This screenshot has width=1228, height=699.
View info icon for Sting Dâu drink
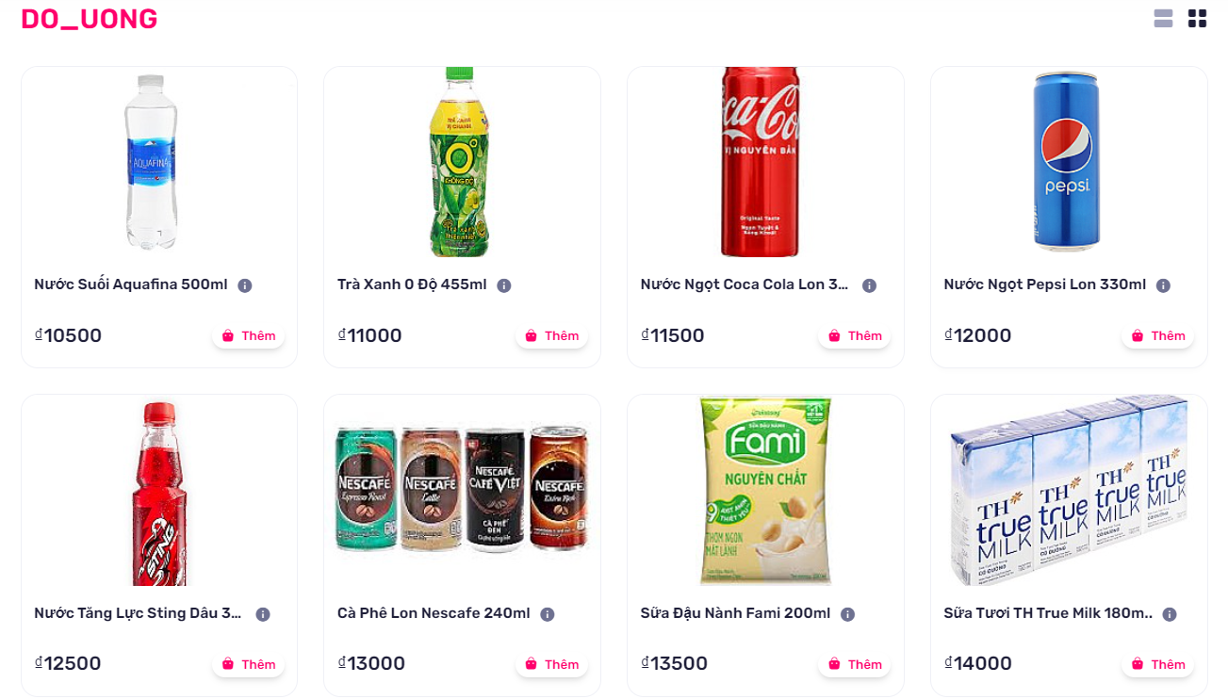click(x=263, y=614)
